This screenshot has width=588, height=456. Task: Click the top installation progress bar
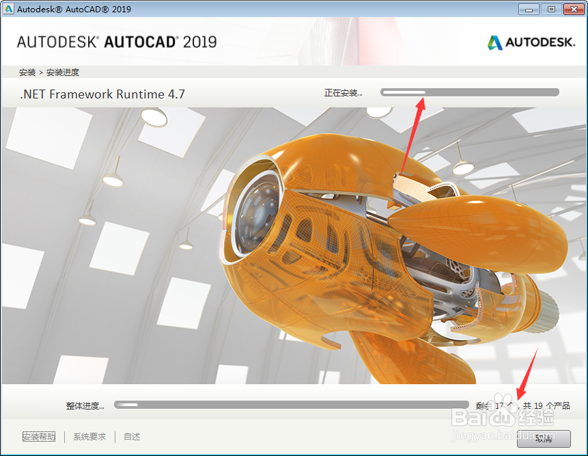(468, 91)
